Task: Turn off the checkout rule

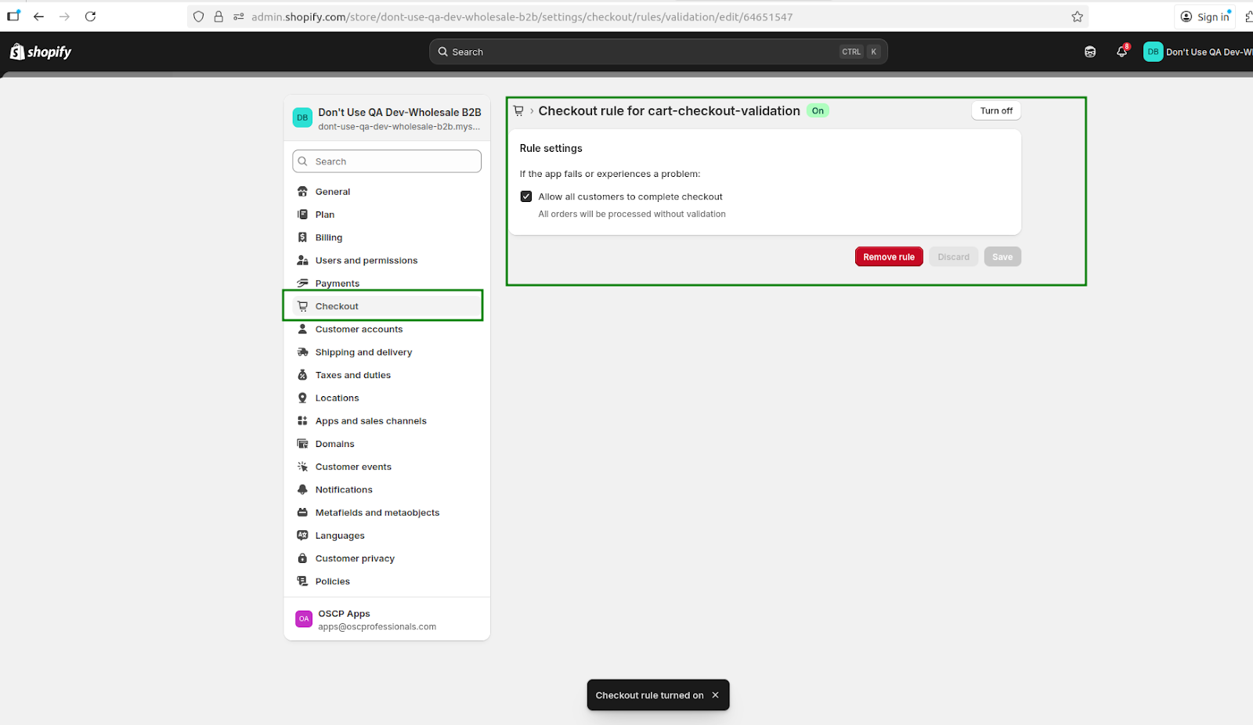Action: tap(995, 111)
